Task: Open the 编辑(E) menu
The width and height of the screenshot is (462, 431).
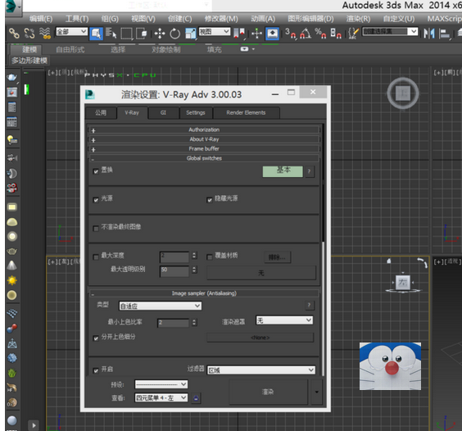Action: coord(41,19)
